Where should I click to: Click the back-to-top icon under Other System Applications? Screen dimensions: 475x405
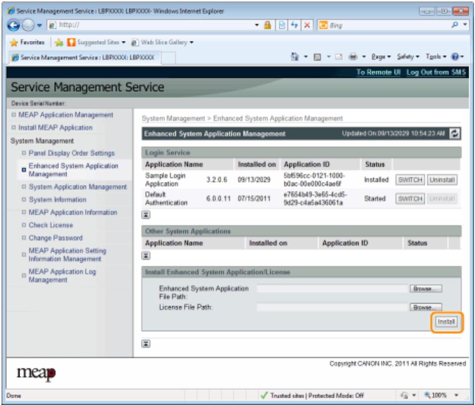[146, 256]
